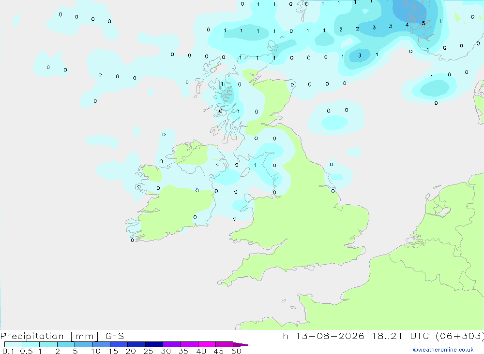Viewport: 484px width, 354px height.
Task: Click legend scale label "40"
Action: tap(201, 351)
